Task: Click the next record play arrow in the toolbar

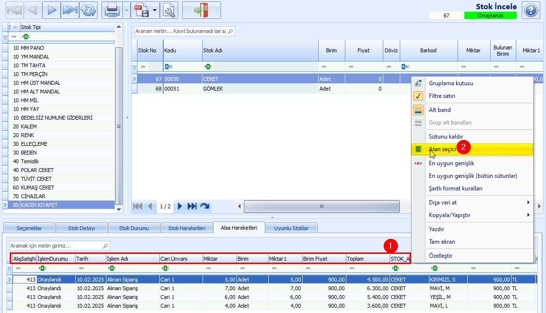Action: [x=51, y=10]
